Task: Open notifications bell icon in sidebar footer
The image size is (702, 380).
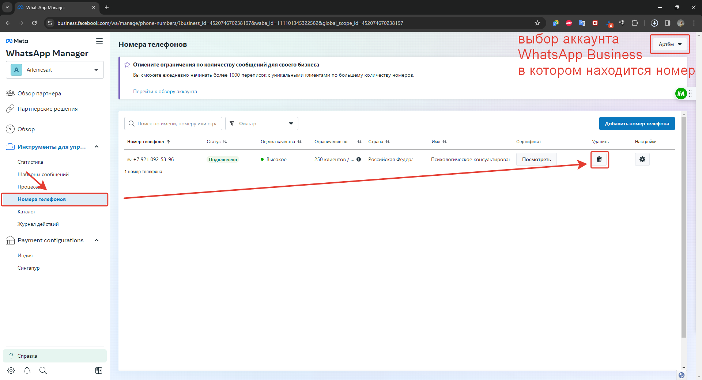Action: [27, 370]
